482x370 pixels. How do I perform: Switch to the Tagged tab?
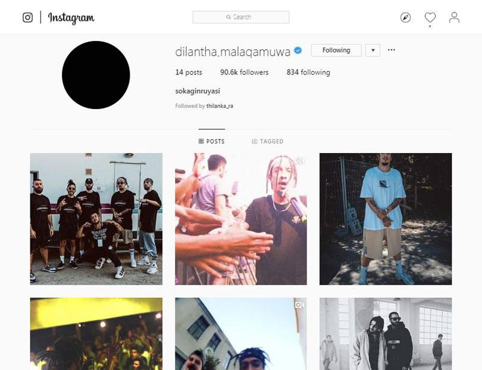pos(267,141)
